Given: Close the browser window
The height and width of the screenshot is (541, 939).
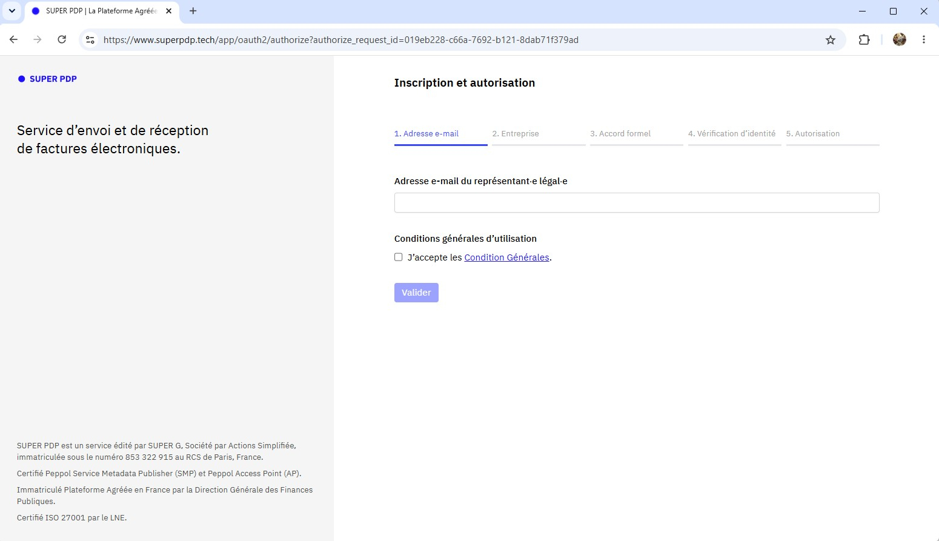Looking at the screenshot, I should click(924, 11).
